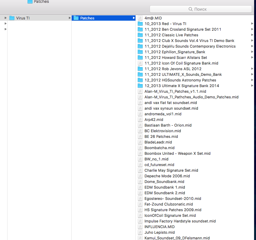The width and height of the screenshot is (256, 240).
Task: Select BW_no_1.mid file icon
Action: pos(140,159)
